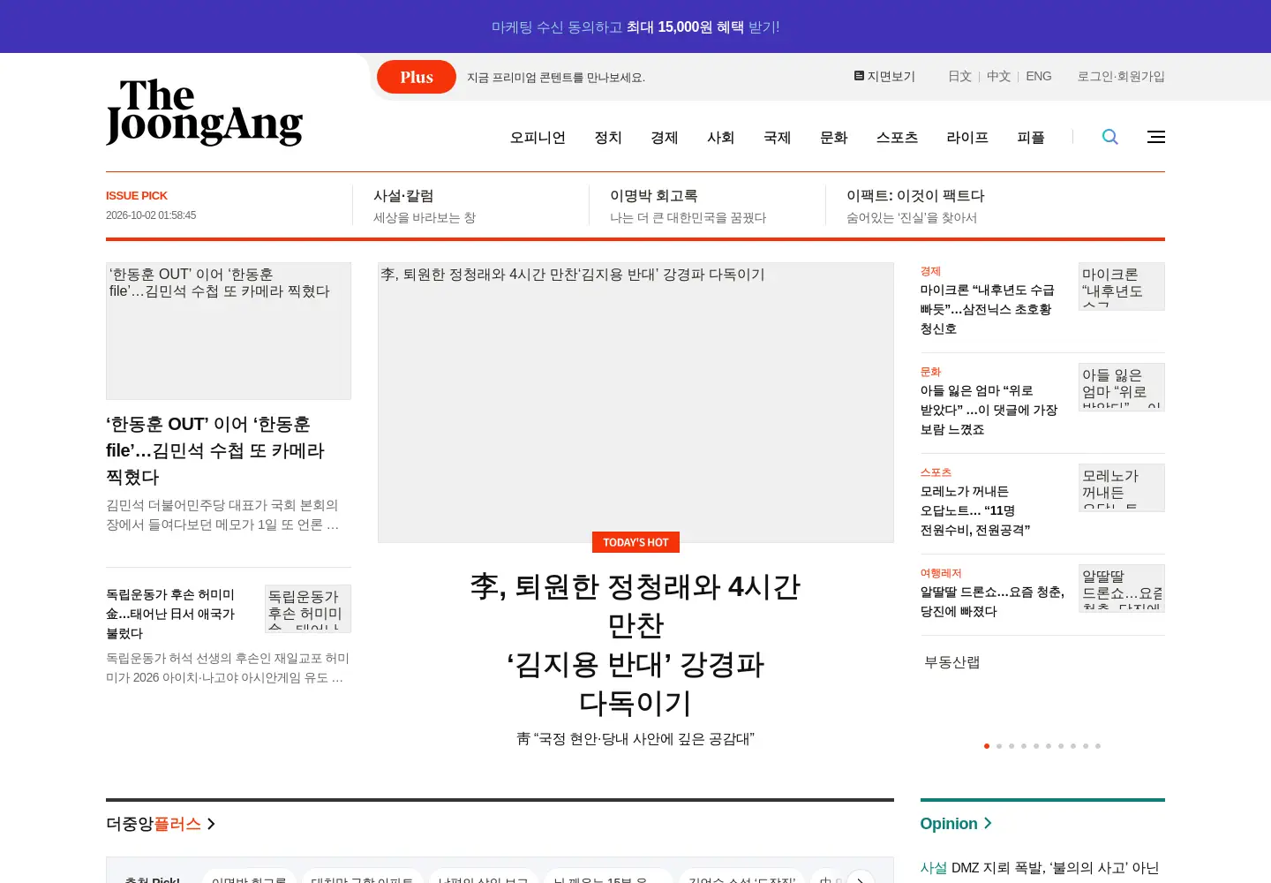
Task: Open 알딸딸 드론쇼 travel article
Action: (x=992, y=601)
